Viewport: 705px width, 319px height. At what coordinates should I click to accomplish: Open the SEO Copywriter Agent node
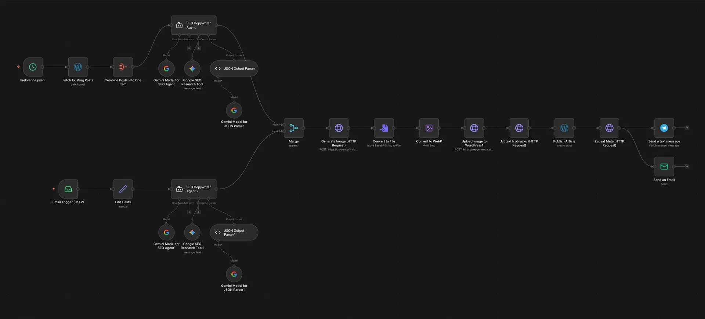tap(194, 25)
